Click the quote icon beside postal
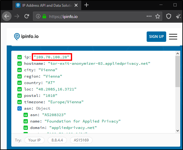Viewport: 183px width, 150px height. click(20, 96)
